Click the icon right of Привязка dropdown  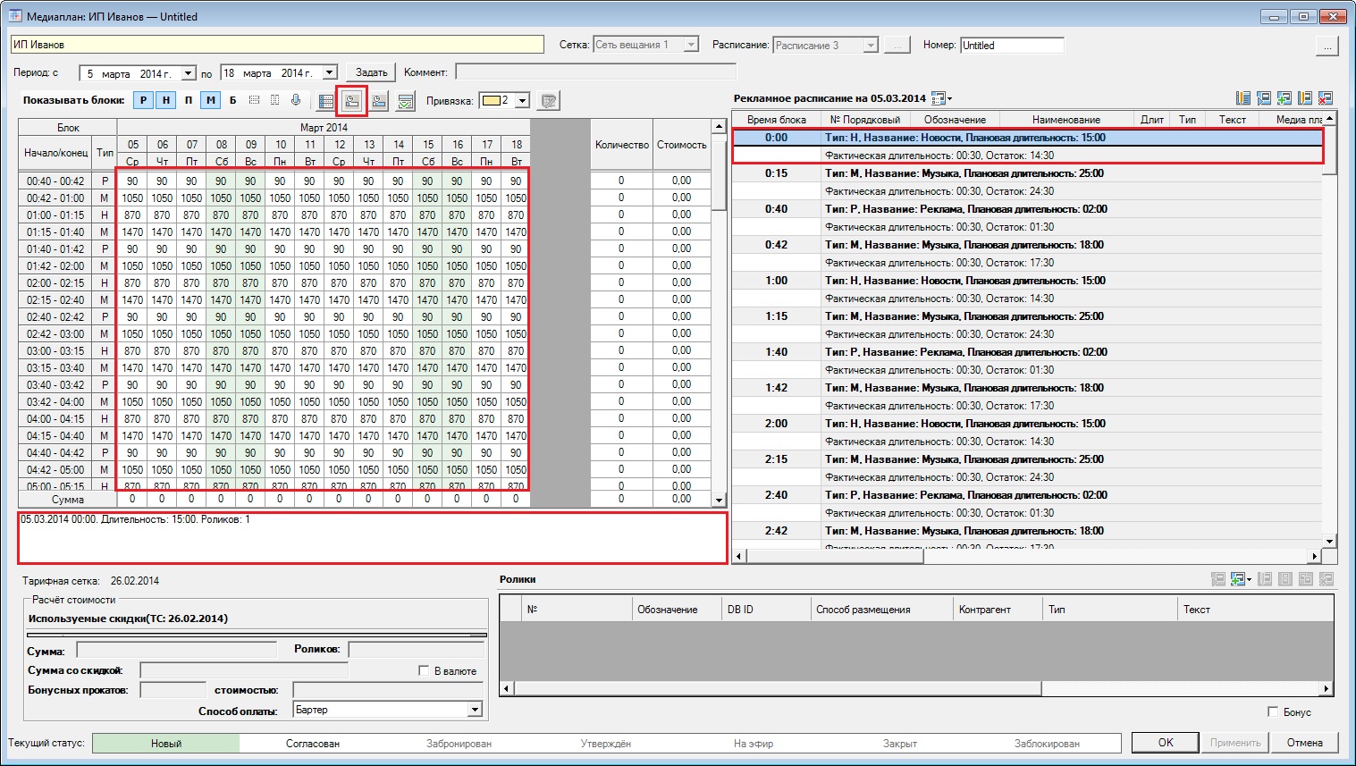(550, 101)
